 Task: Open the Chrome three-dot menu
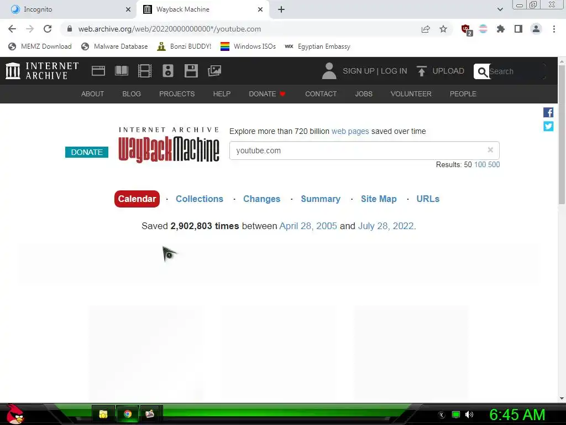click(554, 29)
